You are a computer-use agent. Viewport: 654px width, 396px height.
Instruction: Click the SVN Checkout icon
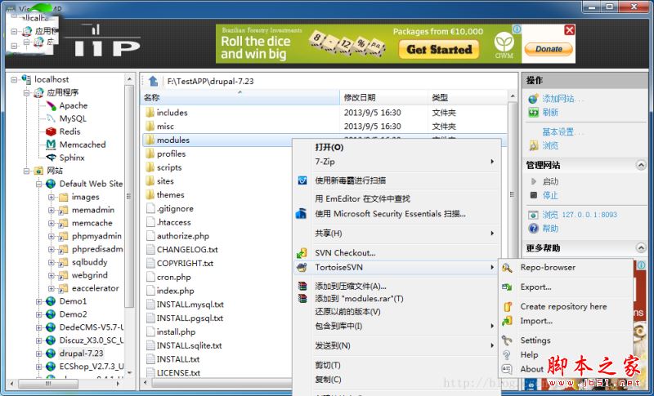click(302, 253)
